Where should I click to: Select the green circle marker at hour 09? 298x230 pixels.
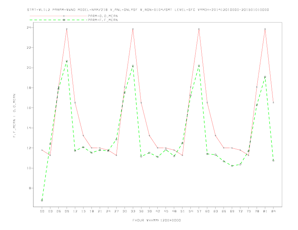click(x=67, y=61)
